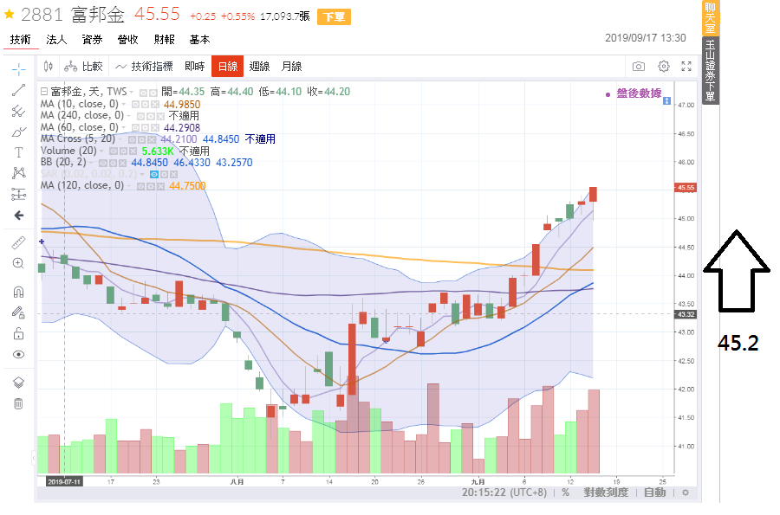Open the 法人 tab

click(56, 39)
